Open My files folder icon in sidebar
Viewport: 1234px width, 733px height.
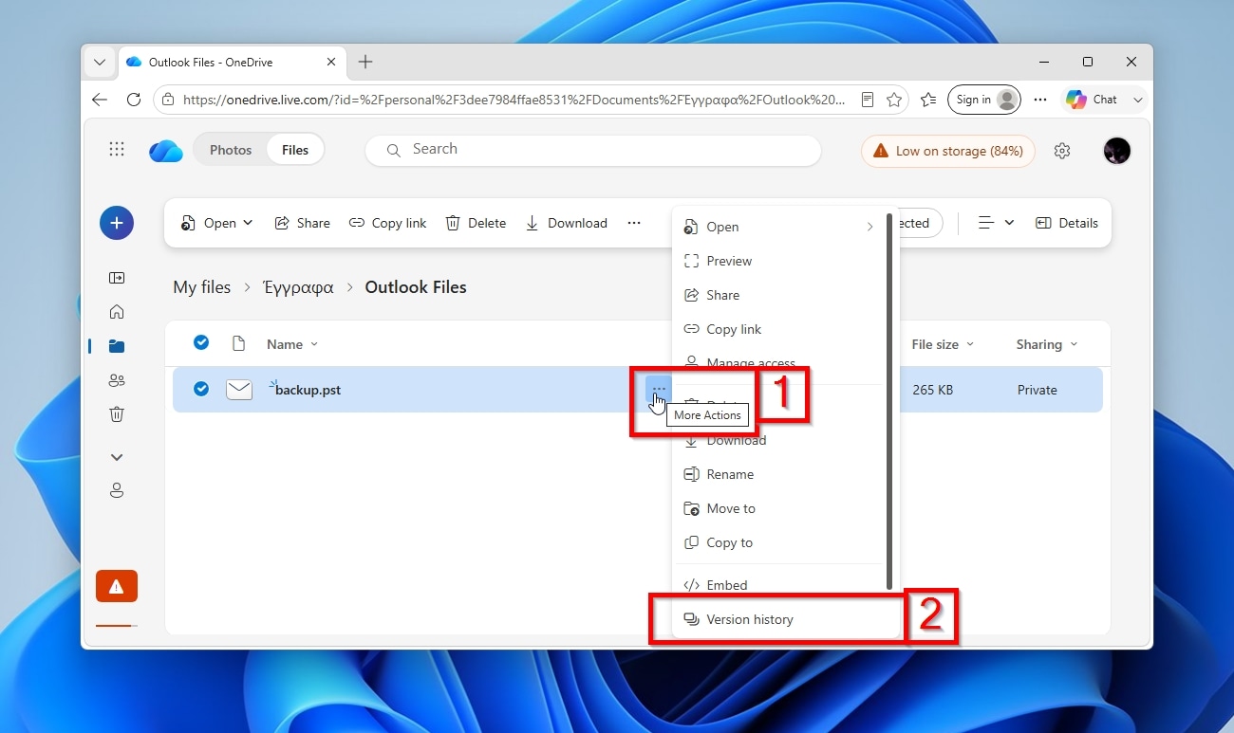(117, 346)
